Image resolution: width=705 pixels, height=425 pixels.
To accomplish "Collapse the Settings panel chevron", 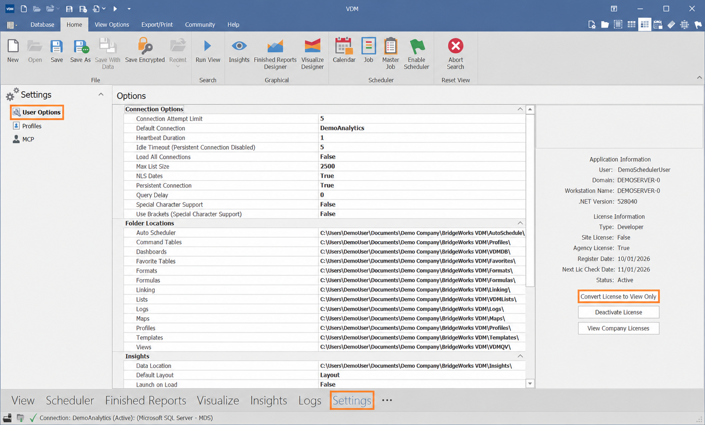I will click(101, 94).
